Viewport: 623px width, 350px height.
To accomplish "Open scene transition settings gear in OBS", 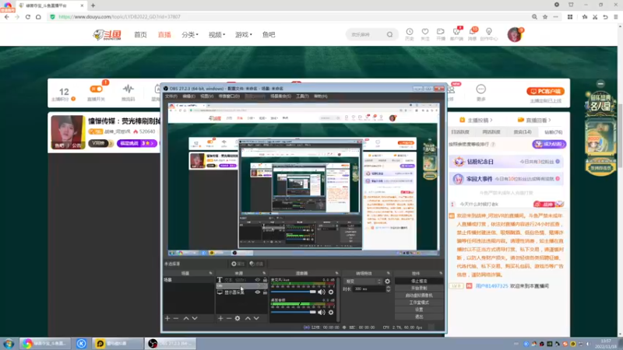I will coord(387,282).
